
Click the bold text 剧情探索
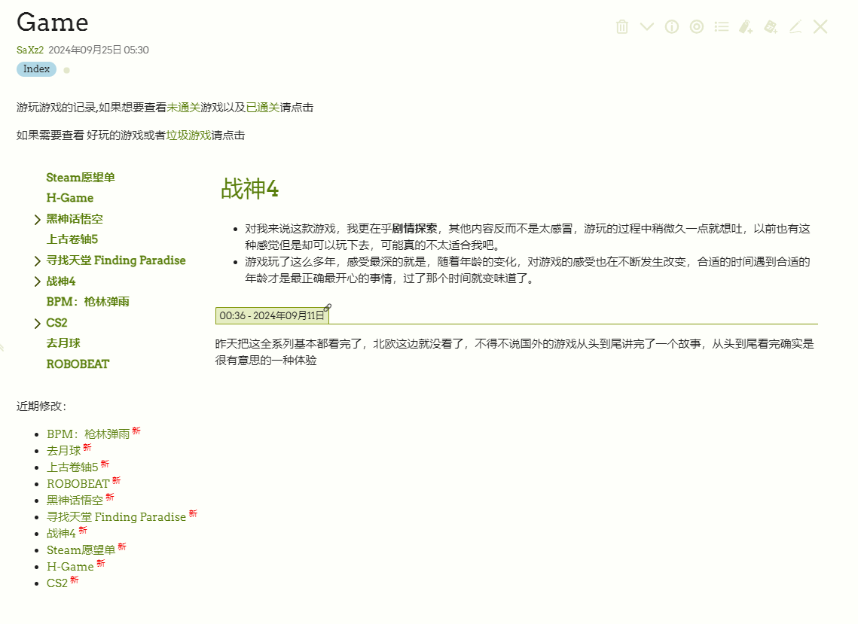point(415,229)
